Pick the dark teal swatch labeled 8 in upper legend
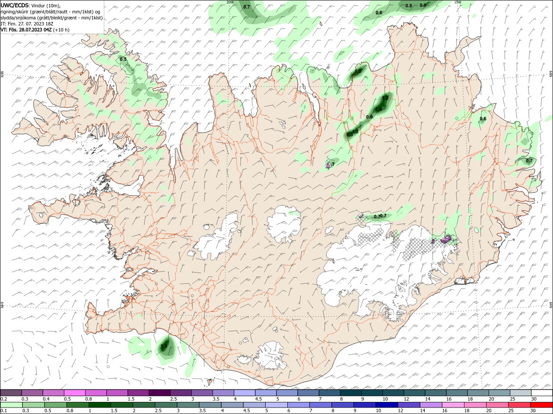The height and width of the screenshot is (414, 553). coord(351,393)
